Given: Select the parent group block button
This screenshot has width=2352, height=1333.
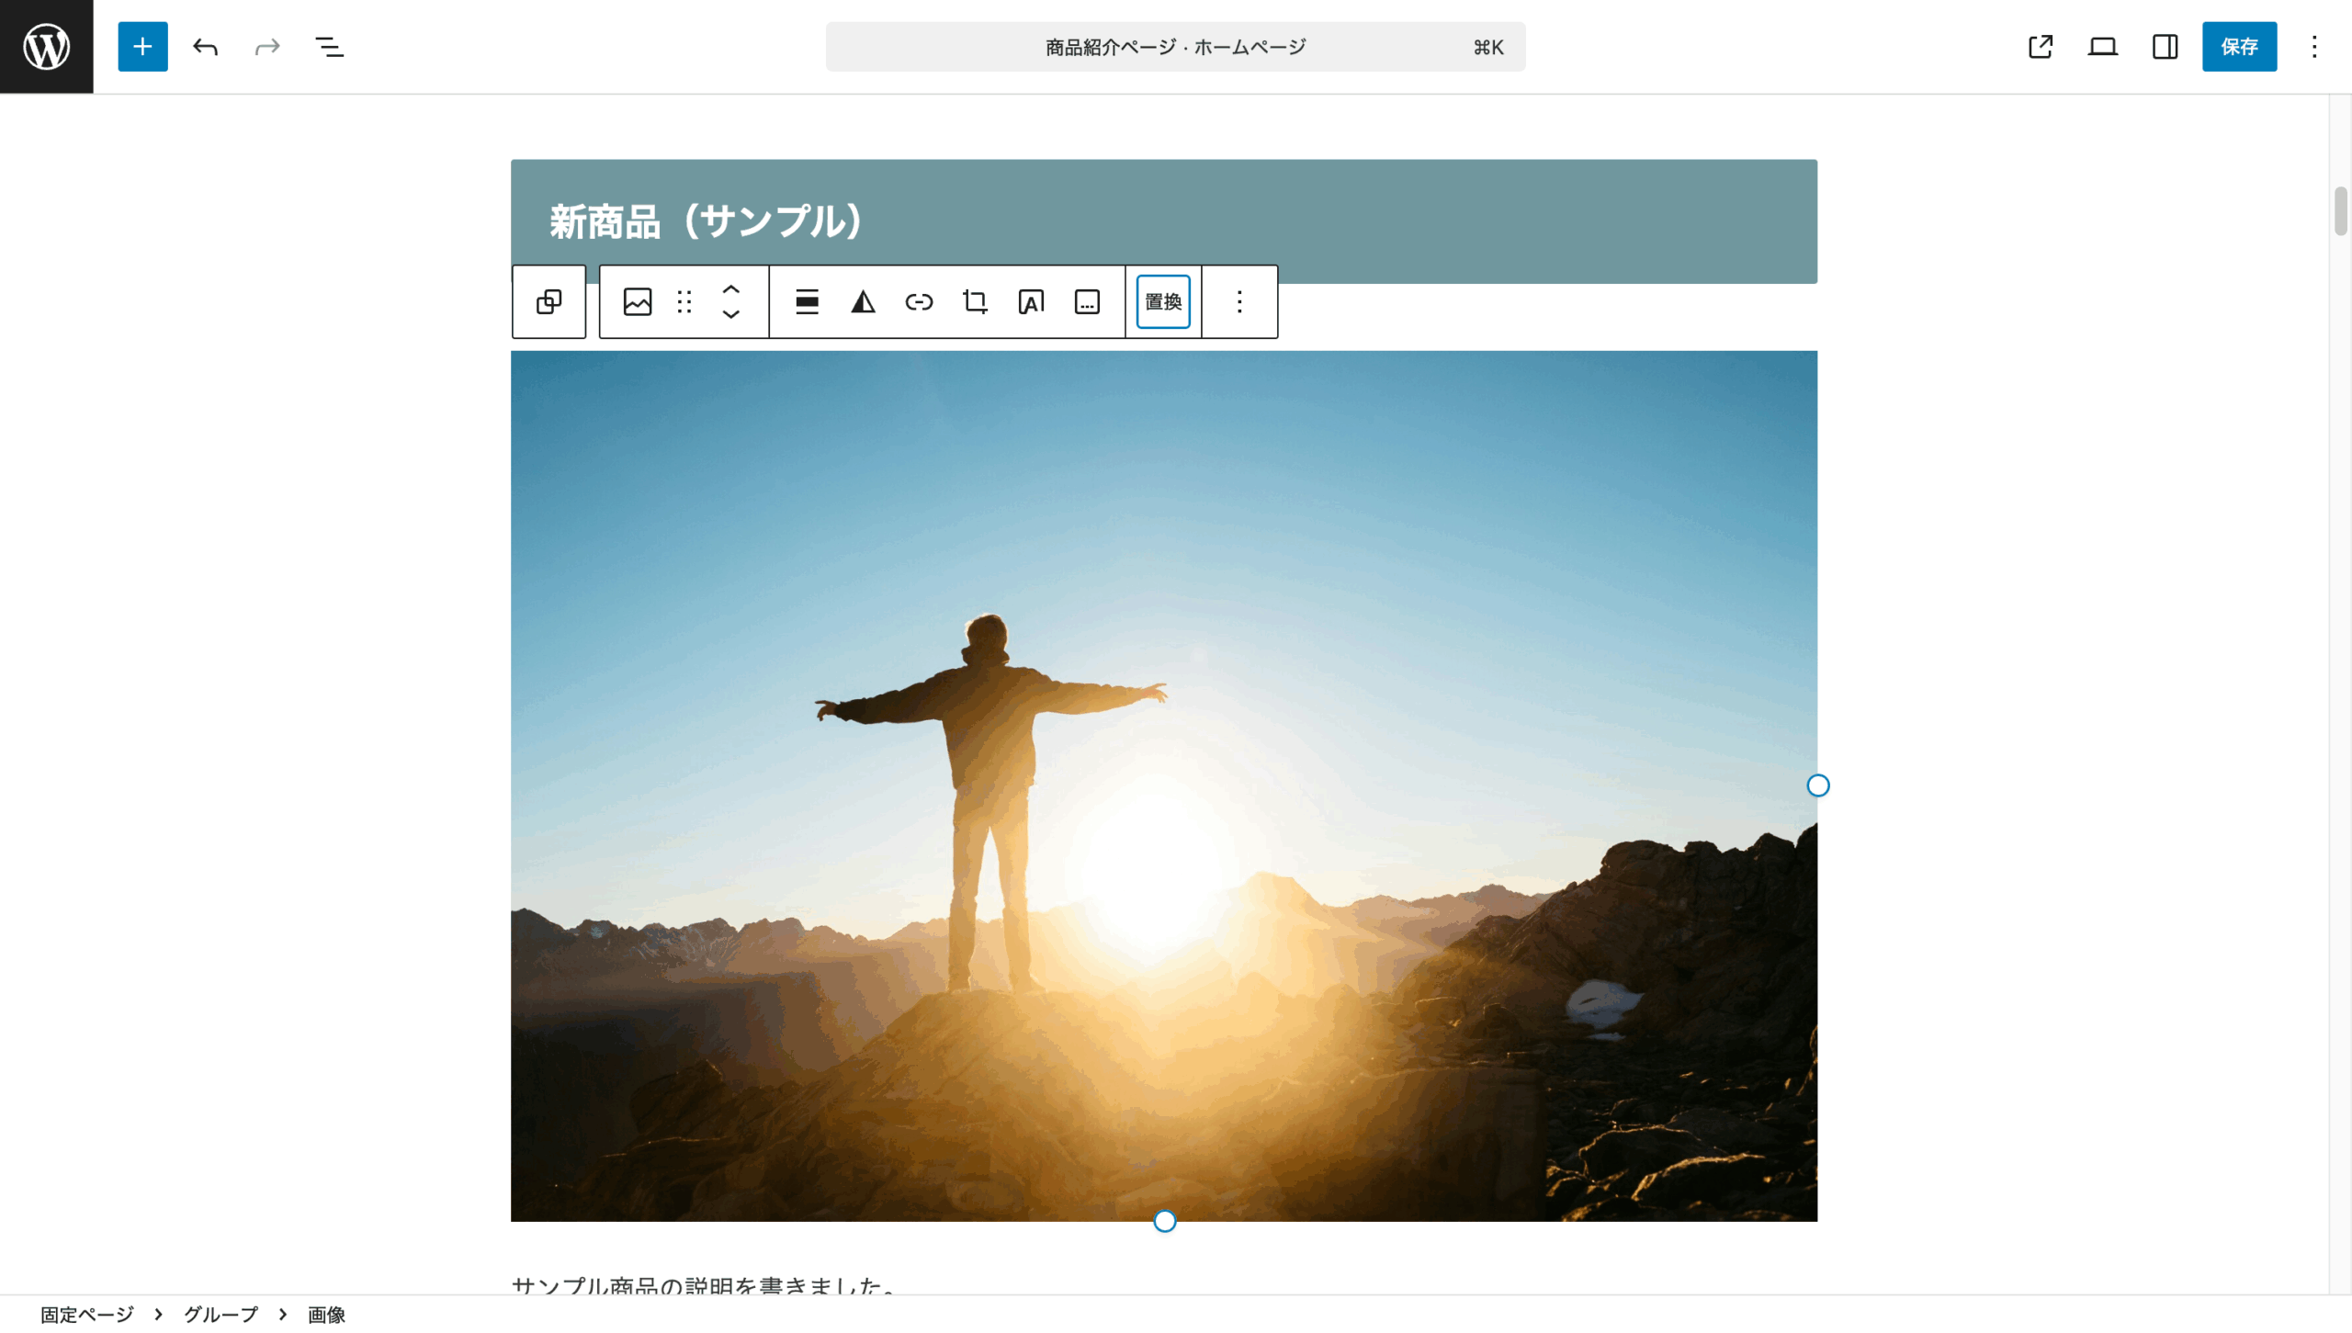Looking at the screenshot, I should 548,301.
